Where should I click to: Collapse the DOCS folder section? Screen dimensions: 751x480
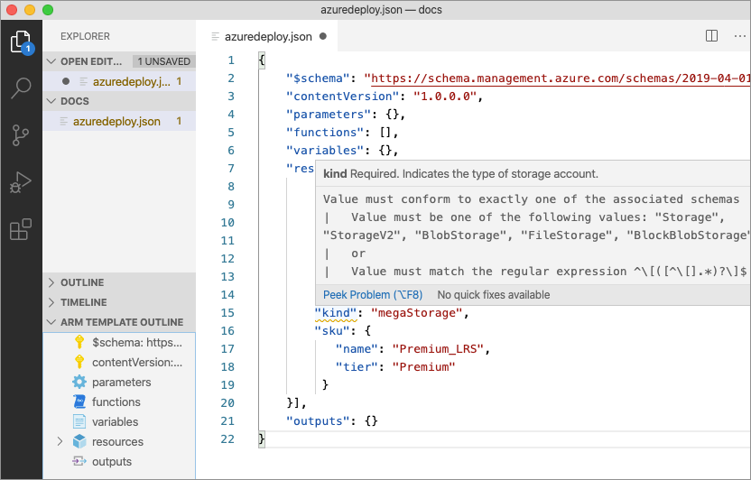pyautogui.click(x=74, y=101)
